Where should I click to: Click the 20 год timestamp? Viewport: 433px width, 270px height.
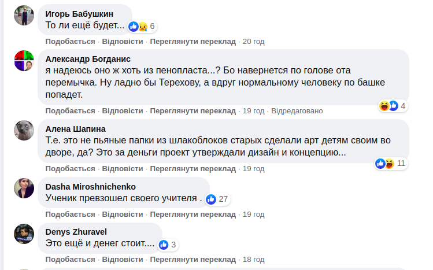(253, 42)
